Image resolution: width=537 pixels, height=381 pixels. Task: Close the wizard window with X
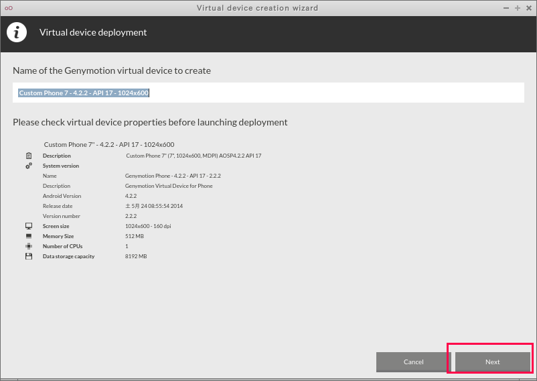pos(529,8)
